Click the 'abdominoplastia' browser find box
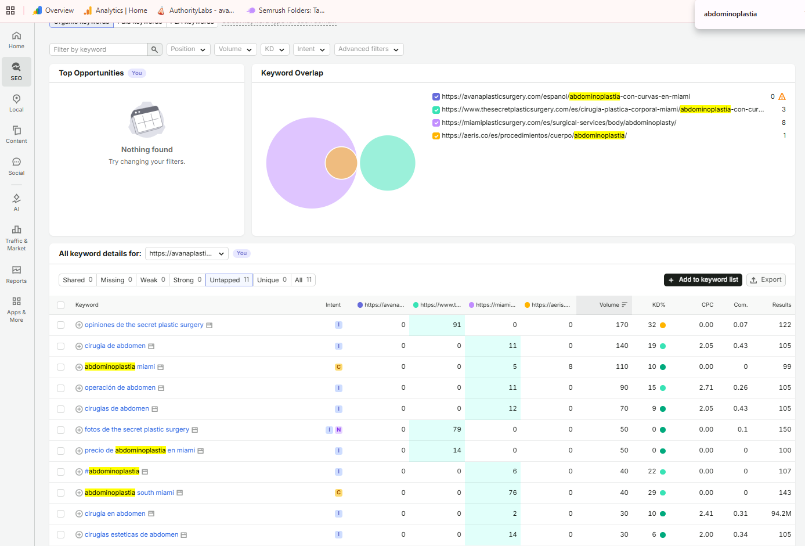805x546 pixels. [x=749, y=14]
